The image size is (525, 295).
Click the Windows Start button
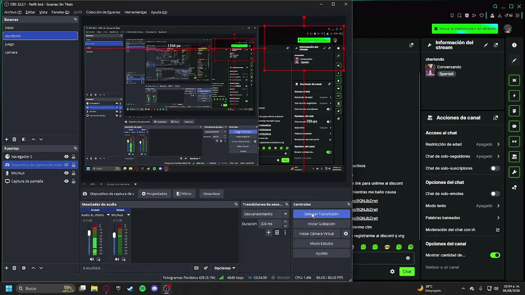coord(9,288)
